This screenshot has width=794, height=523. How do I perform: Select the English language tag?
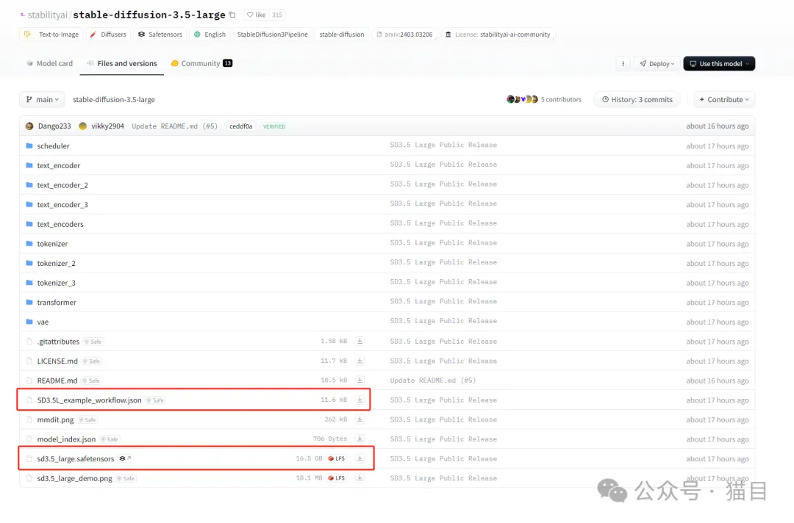[210, 35]
